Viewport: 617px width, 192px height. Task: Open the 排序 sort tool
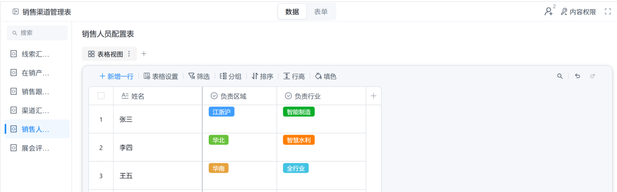click(262, 76)
